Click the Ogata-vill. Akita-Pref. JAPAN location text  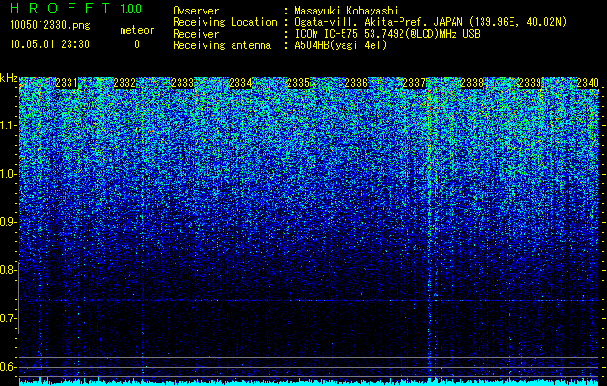(430, 22)
